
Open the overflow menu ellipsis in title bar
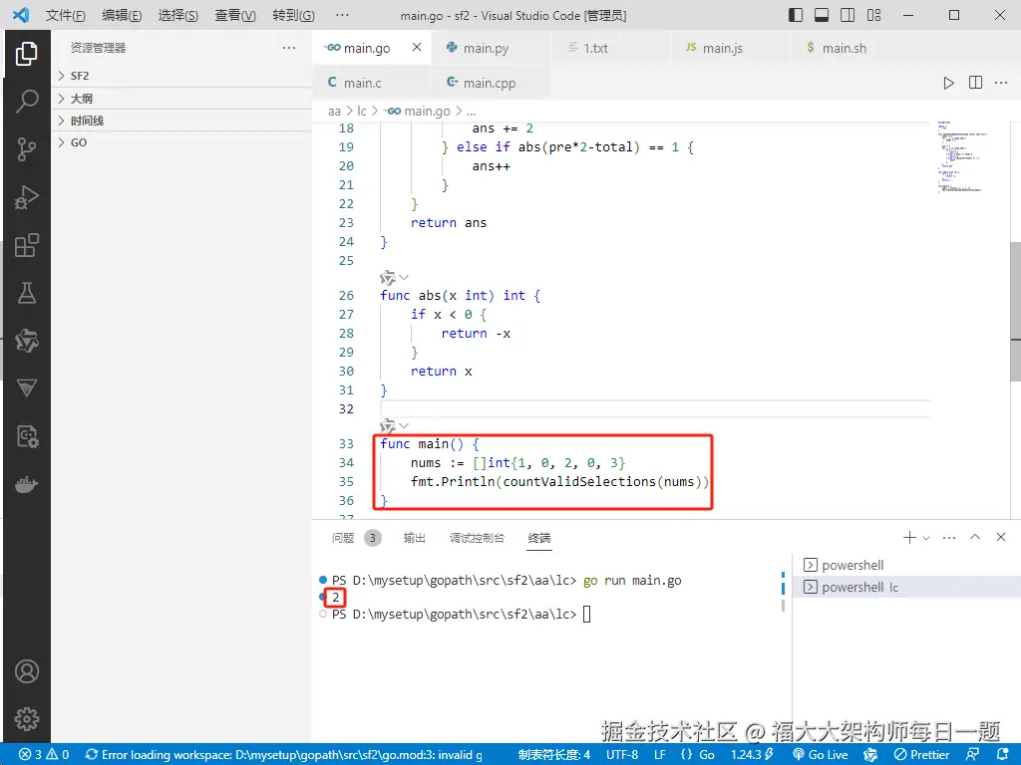point(342,15)
